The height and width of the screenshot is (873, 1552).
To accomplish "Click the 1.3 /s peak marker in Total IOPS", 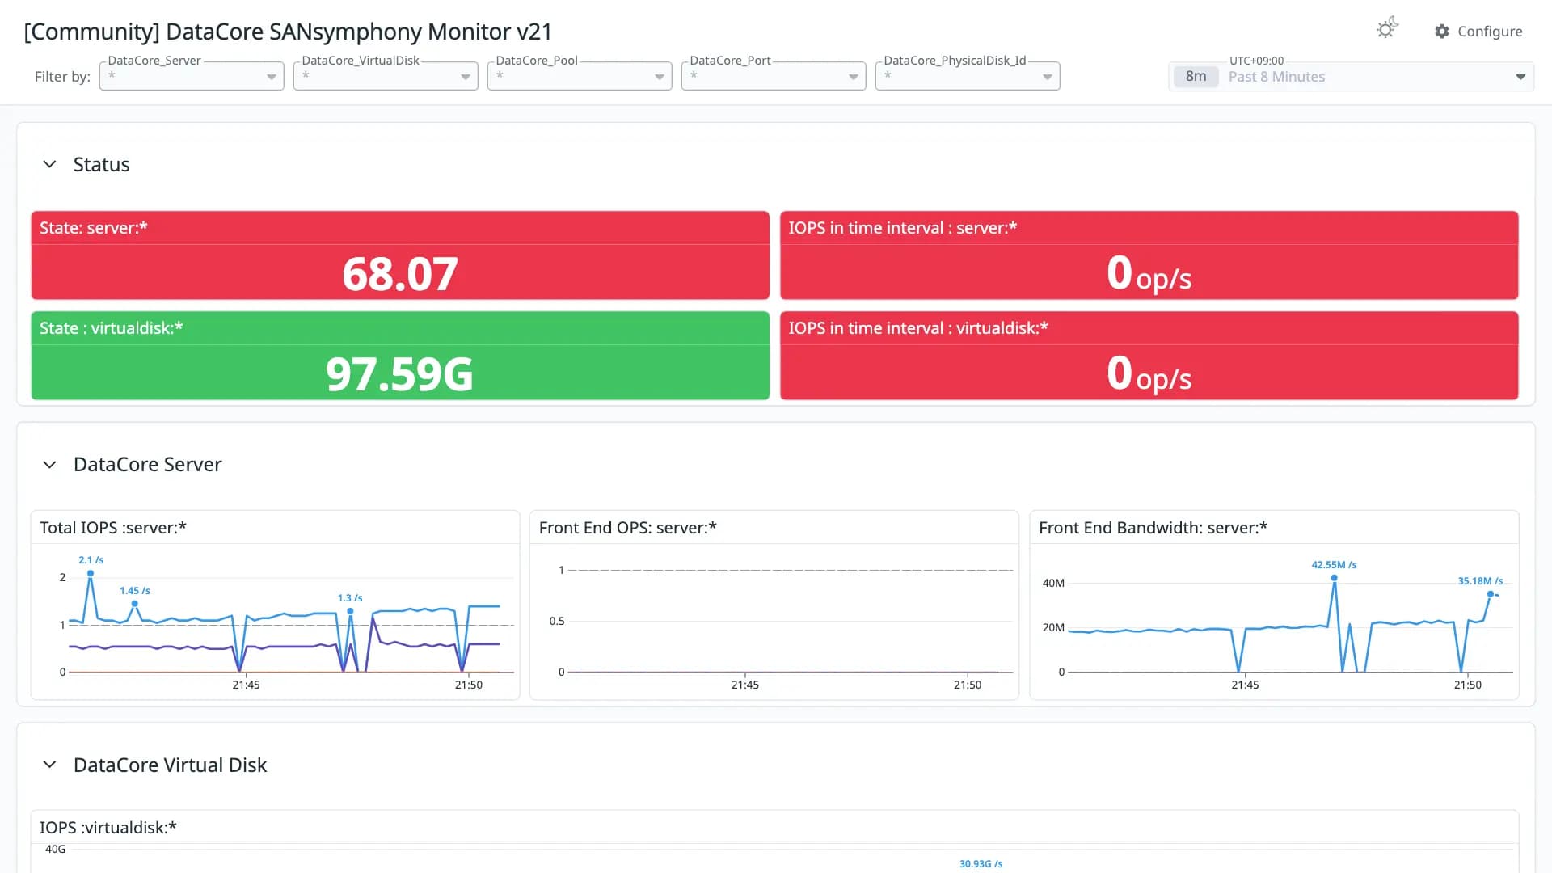I will click(350, 611).
